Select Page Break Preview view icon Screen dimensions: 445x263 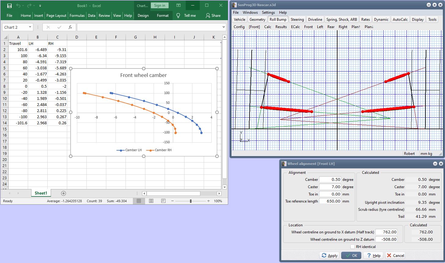163,201
